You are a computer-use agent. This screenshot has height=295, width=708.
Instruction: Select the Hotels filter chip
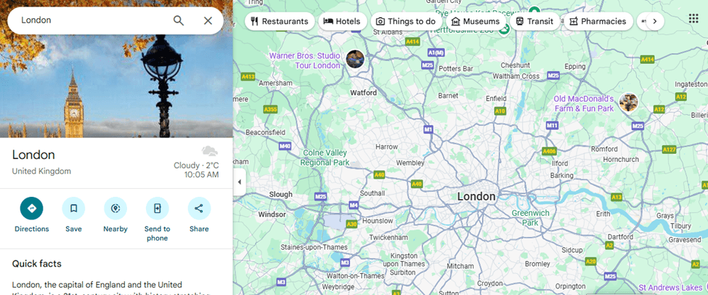point(343,21)
